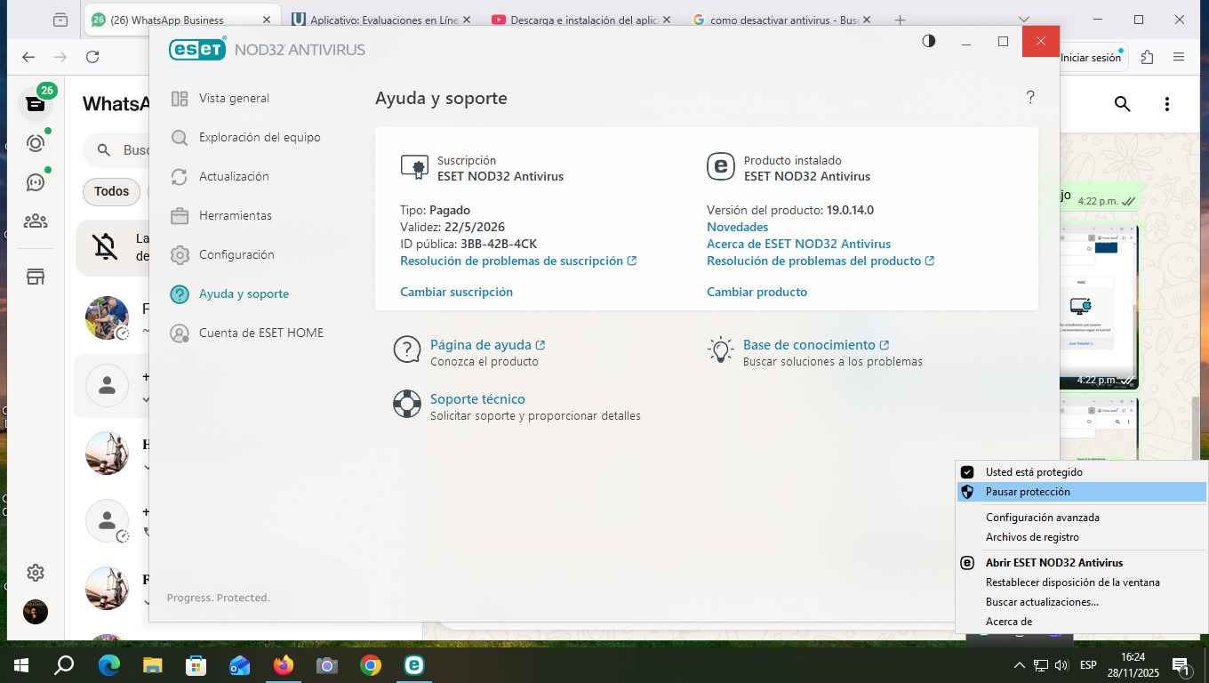Show hidden system tray icons chevron
Viewport: 1209px width, 683px height.
[1019, 665]
